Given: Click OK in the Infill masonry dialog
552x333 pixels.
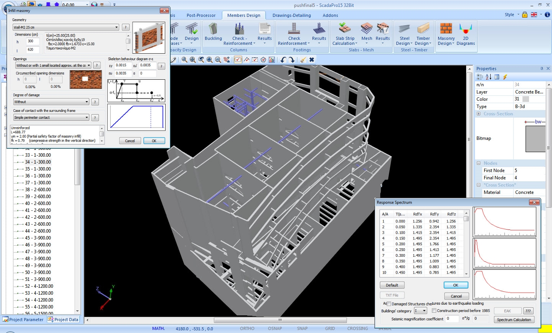Looking at the screenshot, I should (x=154, y=141).
